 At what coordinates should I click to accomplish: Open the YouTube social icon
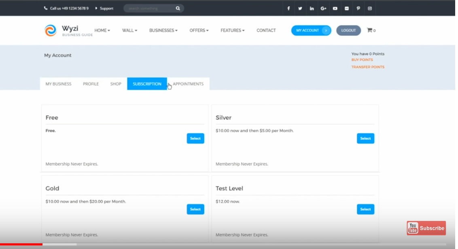[x=335, y=8]
